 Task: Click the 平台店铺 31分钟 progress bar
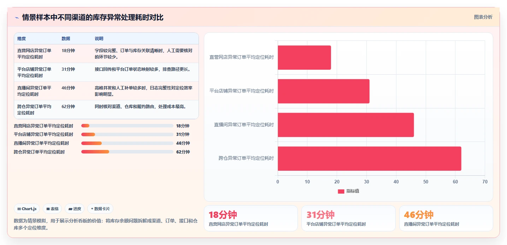pyautogui.click(x=127, y=134)
